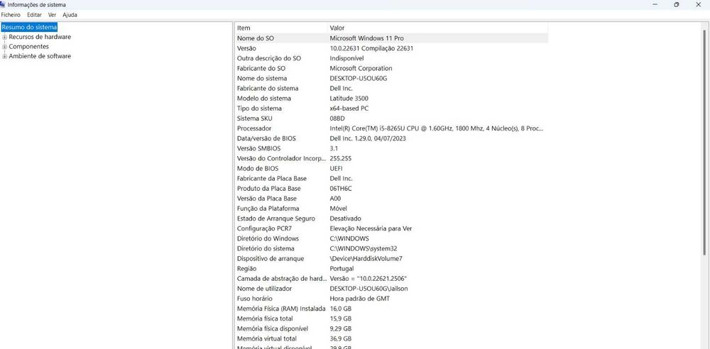Select the Versão SMBIOS row
The height and width of the screenshot is (349, 710).
[391, 148]
